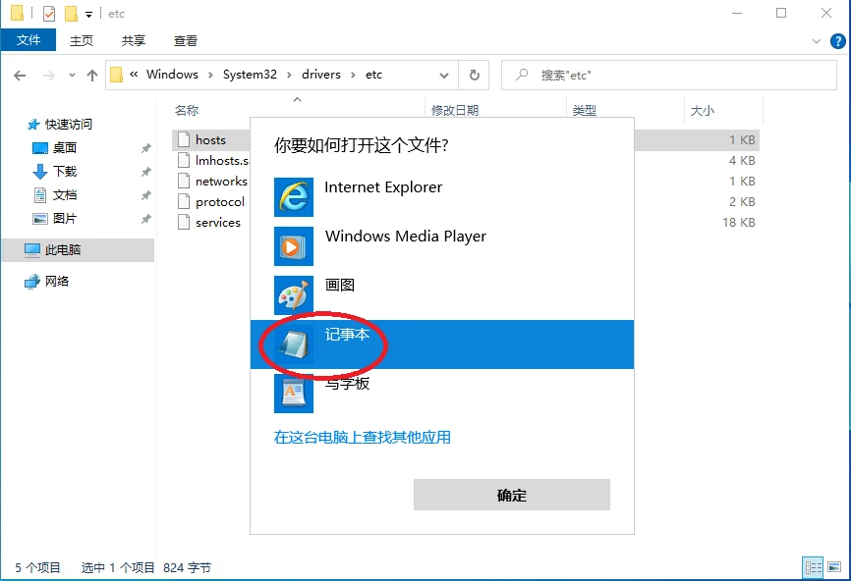Click the 搜索"etc" search field
The height and width of the screenshot is (581, 851).
pos(668,75)
